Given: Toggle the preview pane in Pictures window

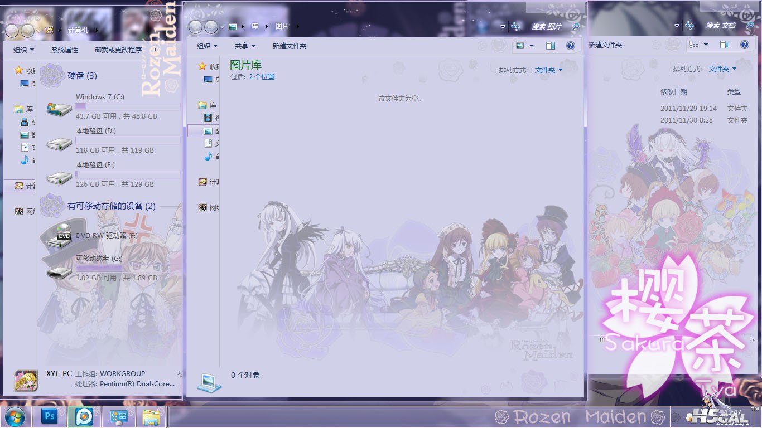Looking at the screenshot, I should coord(551,46).
